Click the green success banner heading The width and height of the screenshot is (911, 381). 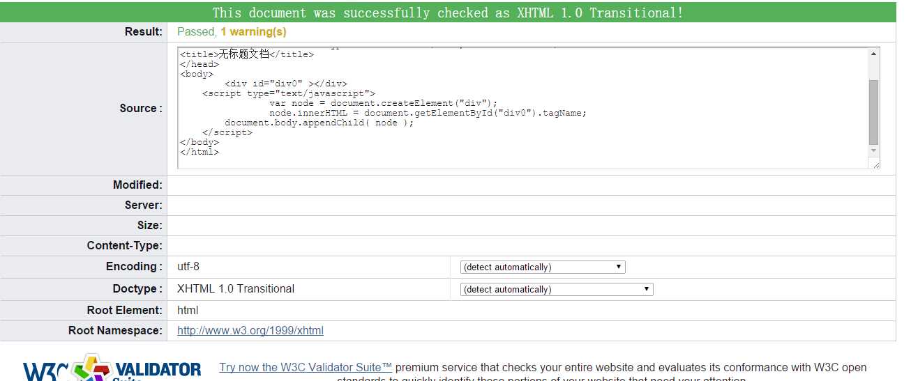click(x=448, y=13)
